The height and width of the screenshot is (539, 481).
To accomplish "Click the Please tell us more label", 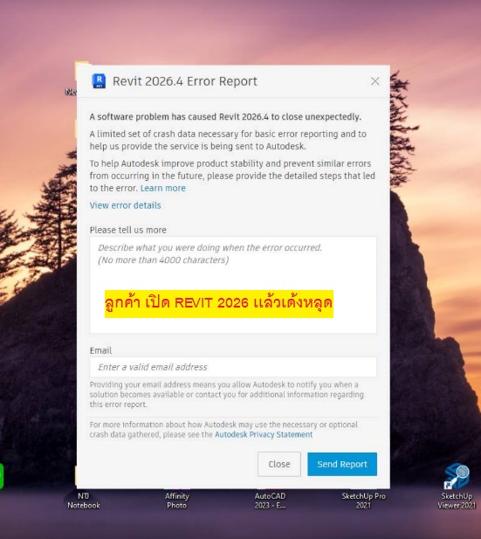I will (x=127, y=230).
